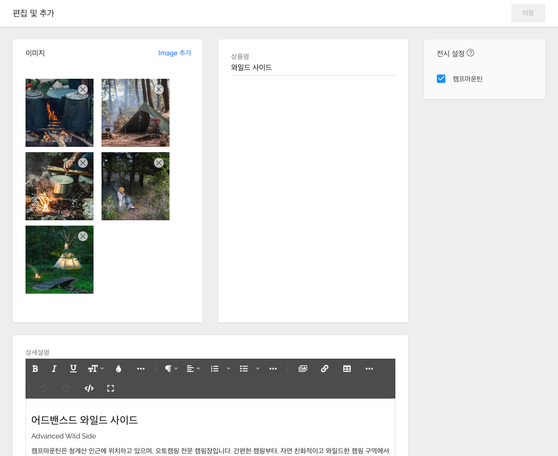Open the insert image tool
This screenshot has width=558, height=456.
coord(303,369)
